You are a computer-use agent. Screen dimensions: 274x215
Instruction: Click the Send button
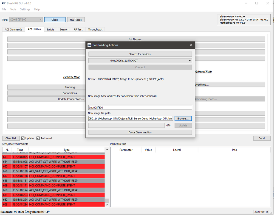point(262,138)
